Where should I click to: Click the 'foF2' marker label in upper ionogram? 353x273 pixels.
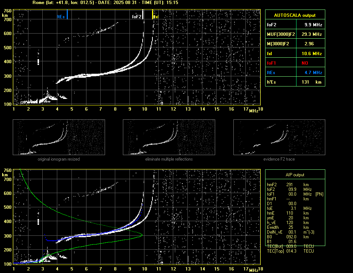137,17
